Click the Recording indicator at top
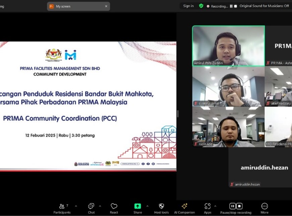The height and width of the screenshot is (216, 292). point(217,6)
